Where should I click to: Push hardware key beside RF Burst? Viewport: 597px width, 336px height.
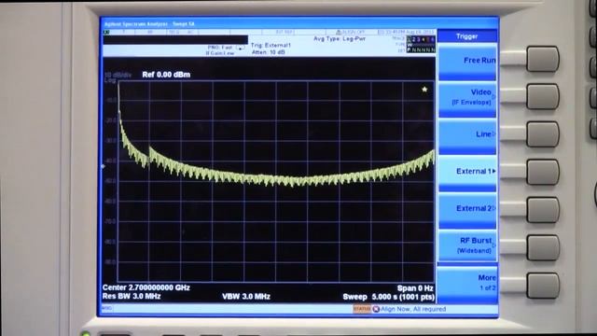point(543,247)
